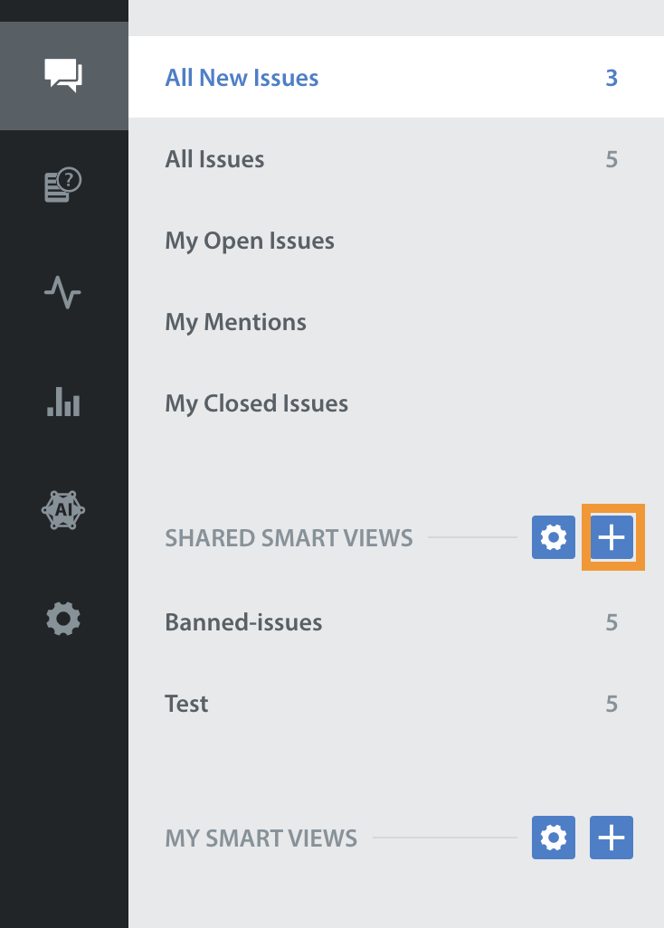Open the activity pulse sidebar icon

(x=62, y=292)
